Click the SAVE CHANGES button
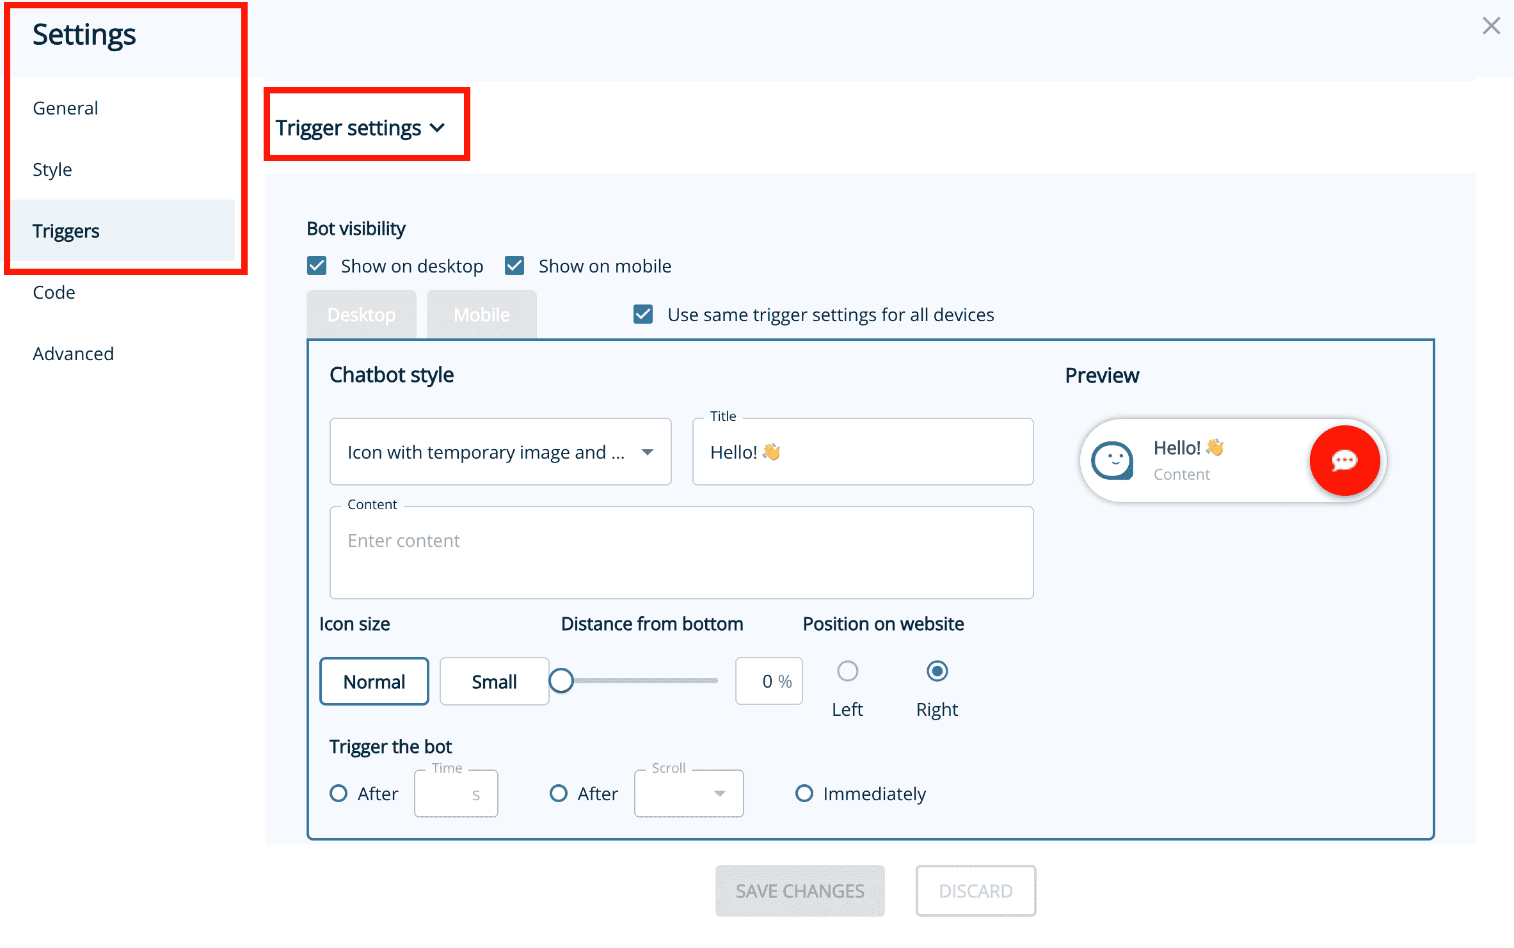 799,890
